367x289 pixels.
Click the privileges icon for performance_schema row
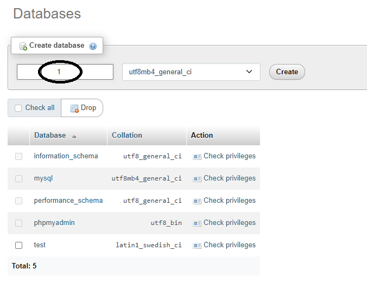click(197, 201)
